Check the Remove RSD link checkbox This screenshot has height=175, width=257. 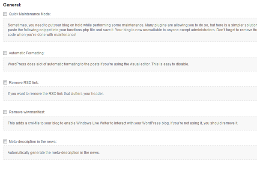pos(5,82)
